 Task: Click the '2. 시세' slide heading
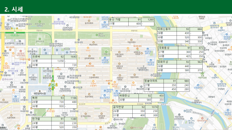[x=14, y=9]
